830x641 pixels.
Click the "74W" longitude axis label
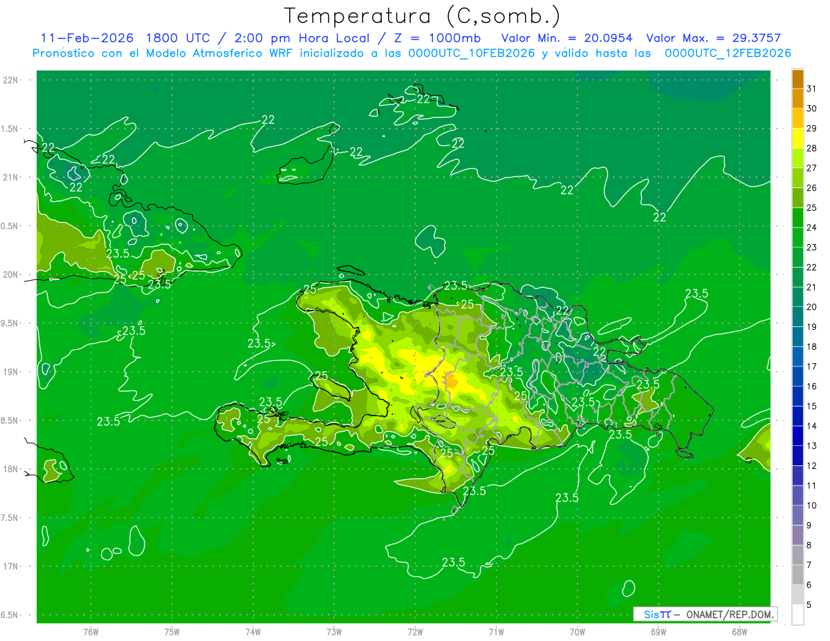click(253, 631)
